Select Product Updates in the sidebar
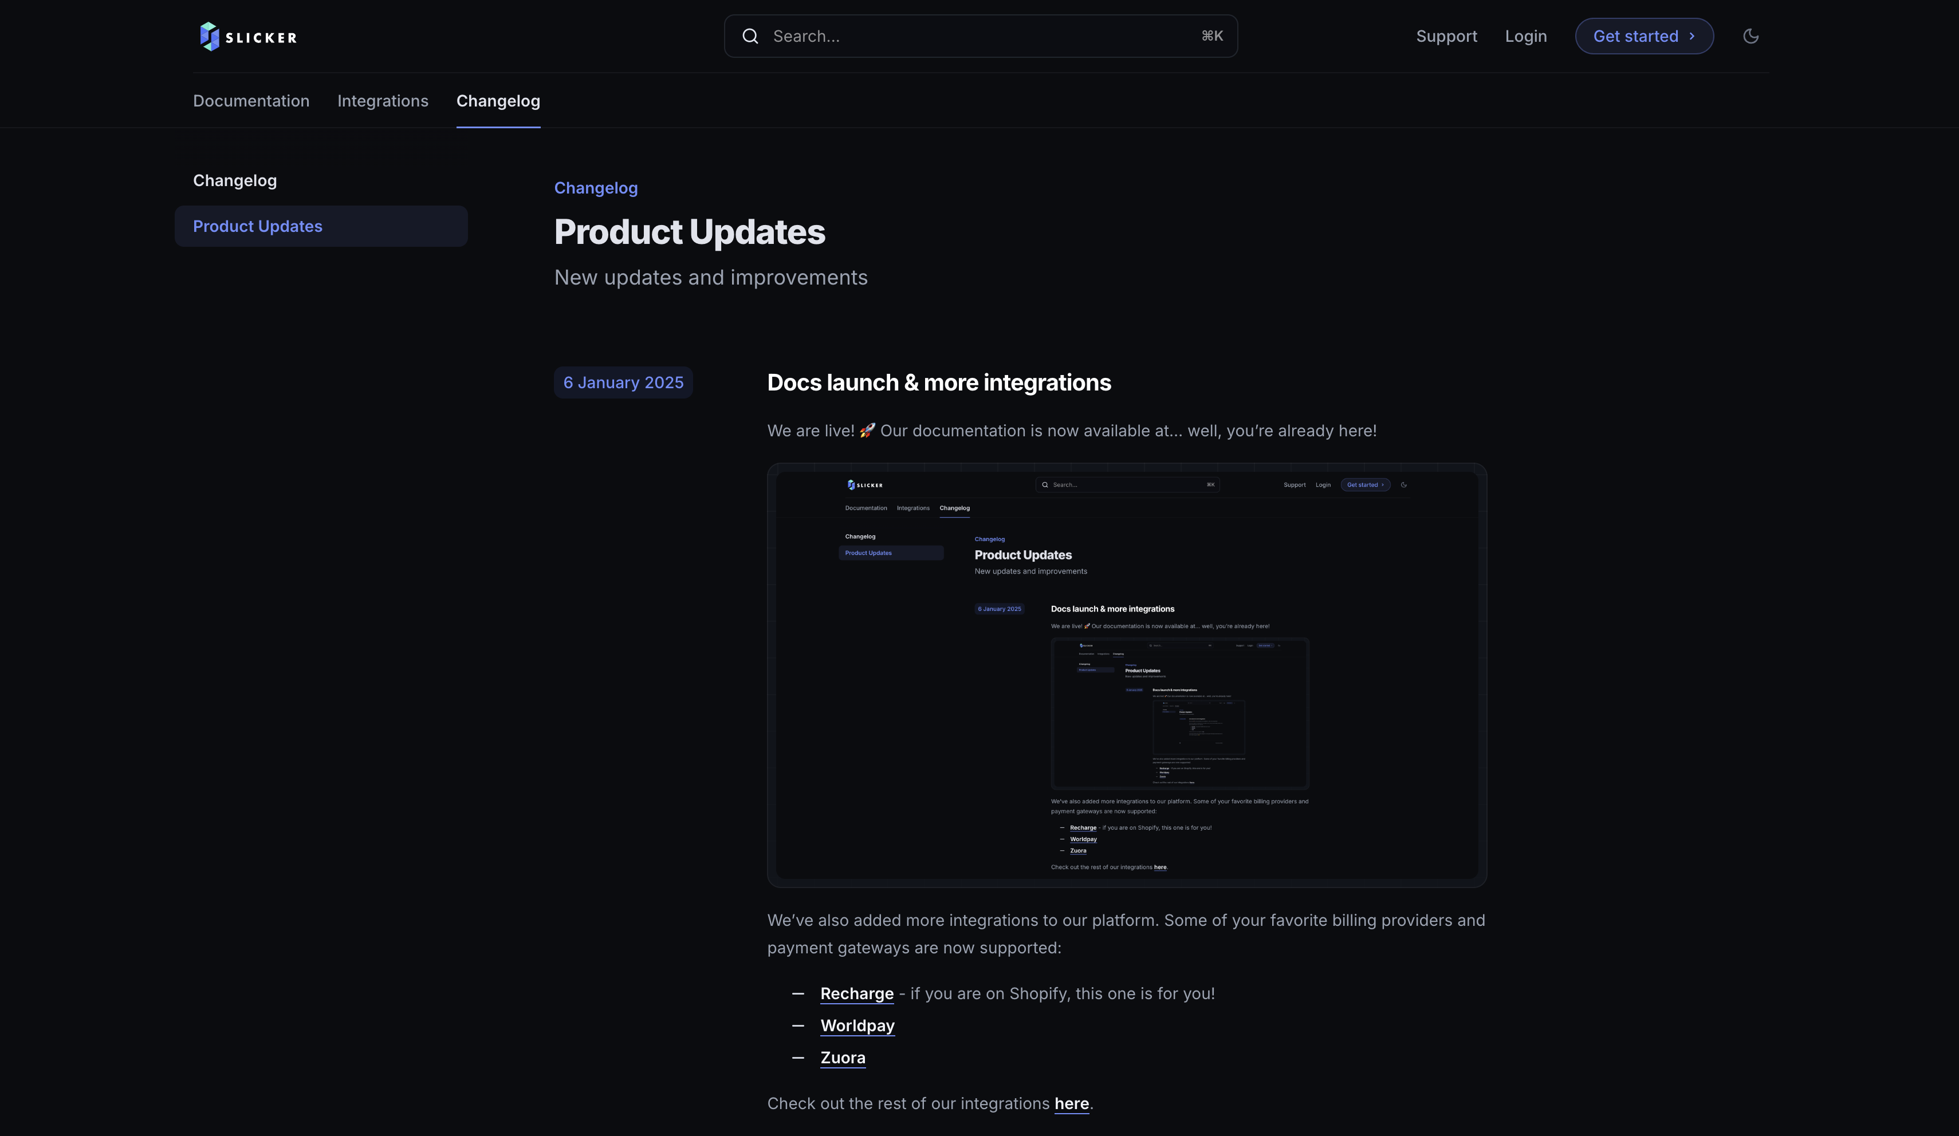 tap(257, 226)
